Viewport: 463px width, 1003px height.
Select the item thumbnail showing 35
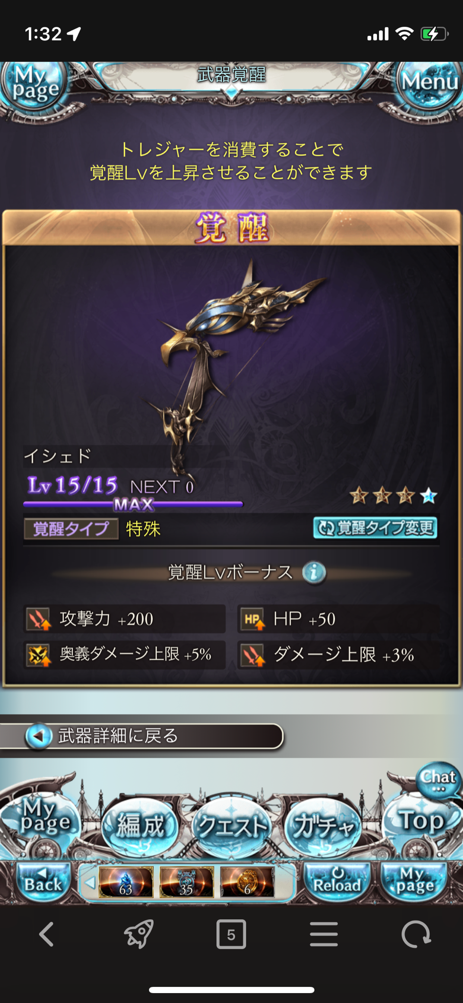pyautogui.click(x=186, y=882)
